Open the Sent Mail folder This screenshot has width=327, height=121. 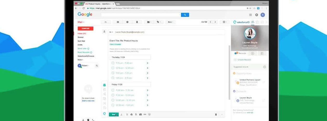81,41
